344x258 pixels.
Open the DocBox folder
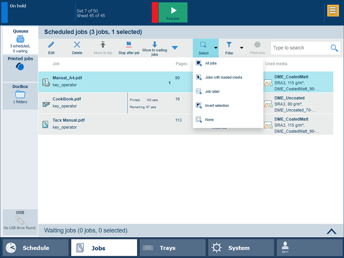tap(20, 94)
